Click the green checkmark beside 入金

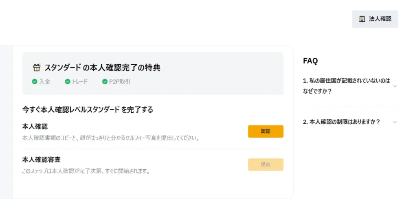coord(35,82)
